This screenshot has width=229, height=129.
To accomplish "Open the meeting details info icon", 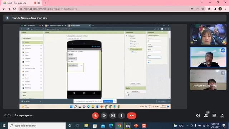I will pos(198,115).
